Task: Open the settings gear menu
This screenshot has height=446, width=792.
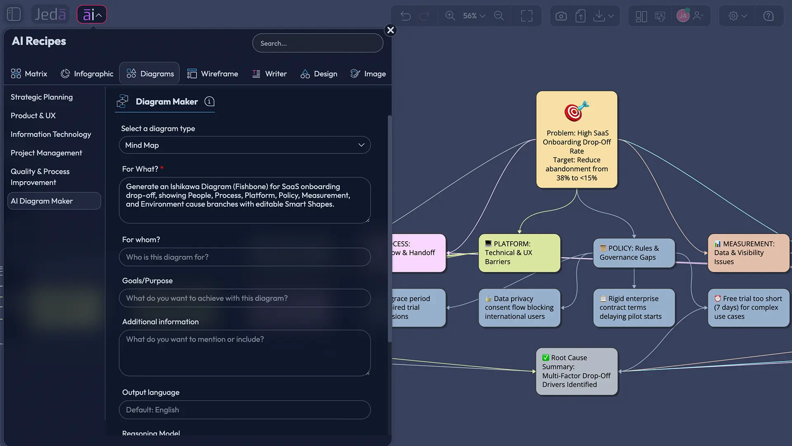Action: [738, 16]
